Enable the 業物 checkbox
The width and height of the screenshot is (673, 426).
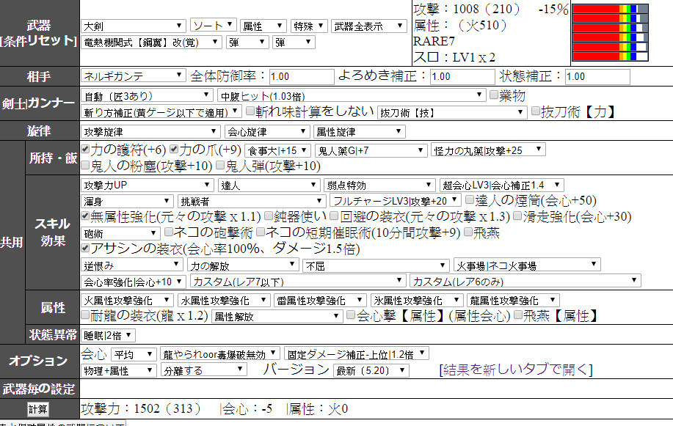coord(494,95)
